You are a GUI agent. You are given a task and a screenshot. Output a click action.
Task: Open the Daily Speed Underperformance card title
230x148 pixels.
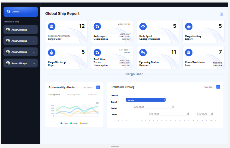point(150,38)
